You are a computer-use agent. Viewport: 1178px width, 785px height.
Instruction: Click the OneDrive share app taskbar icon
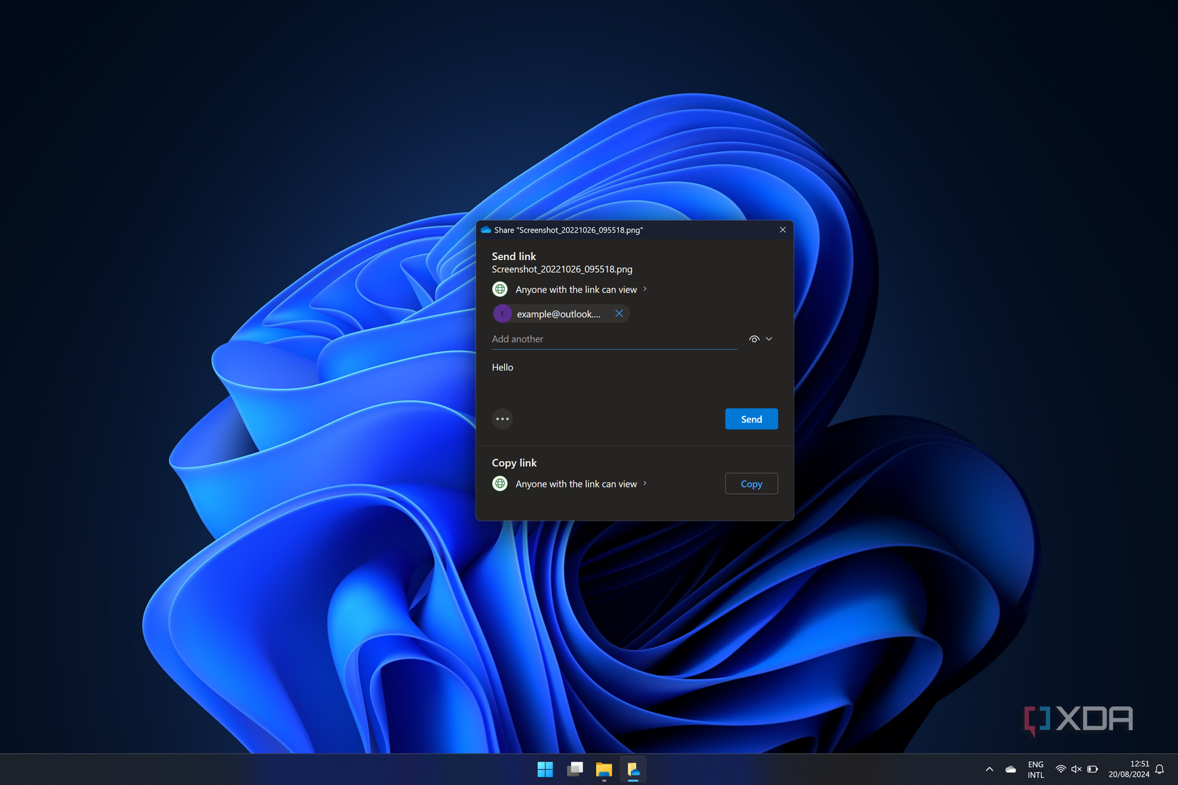coord(633,769)
